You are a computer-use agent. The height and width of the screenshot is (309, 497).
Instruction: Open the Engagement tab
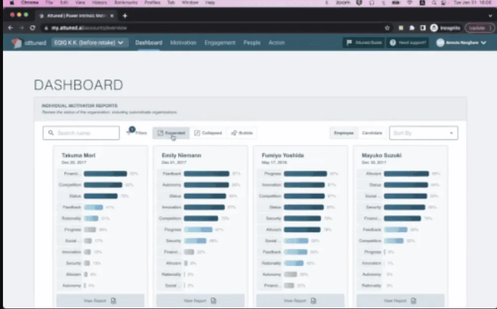click(x=220, y=43)
